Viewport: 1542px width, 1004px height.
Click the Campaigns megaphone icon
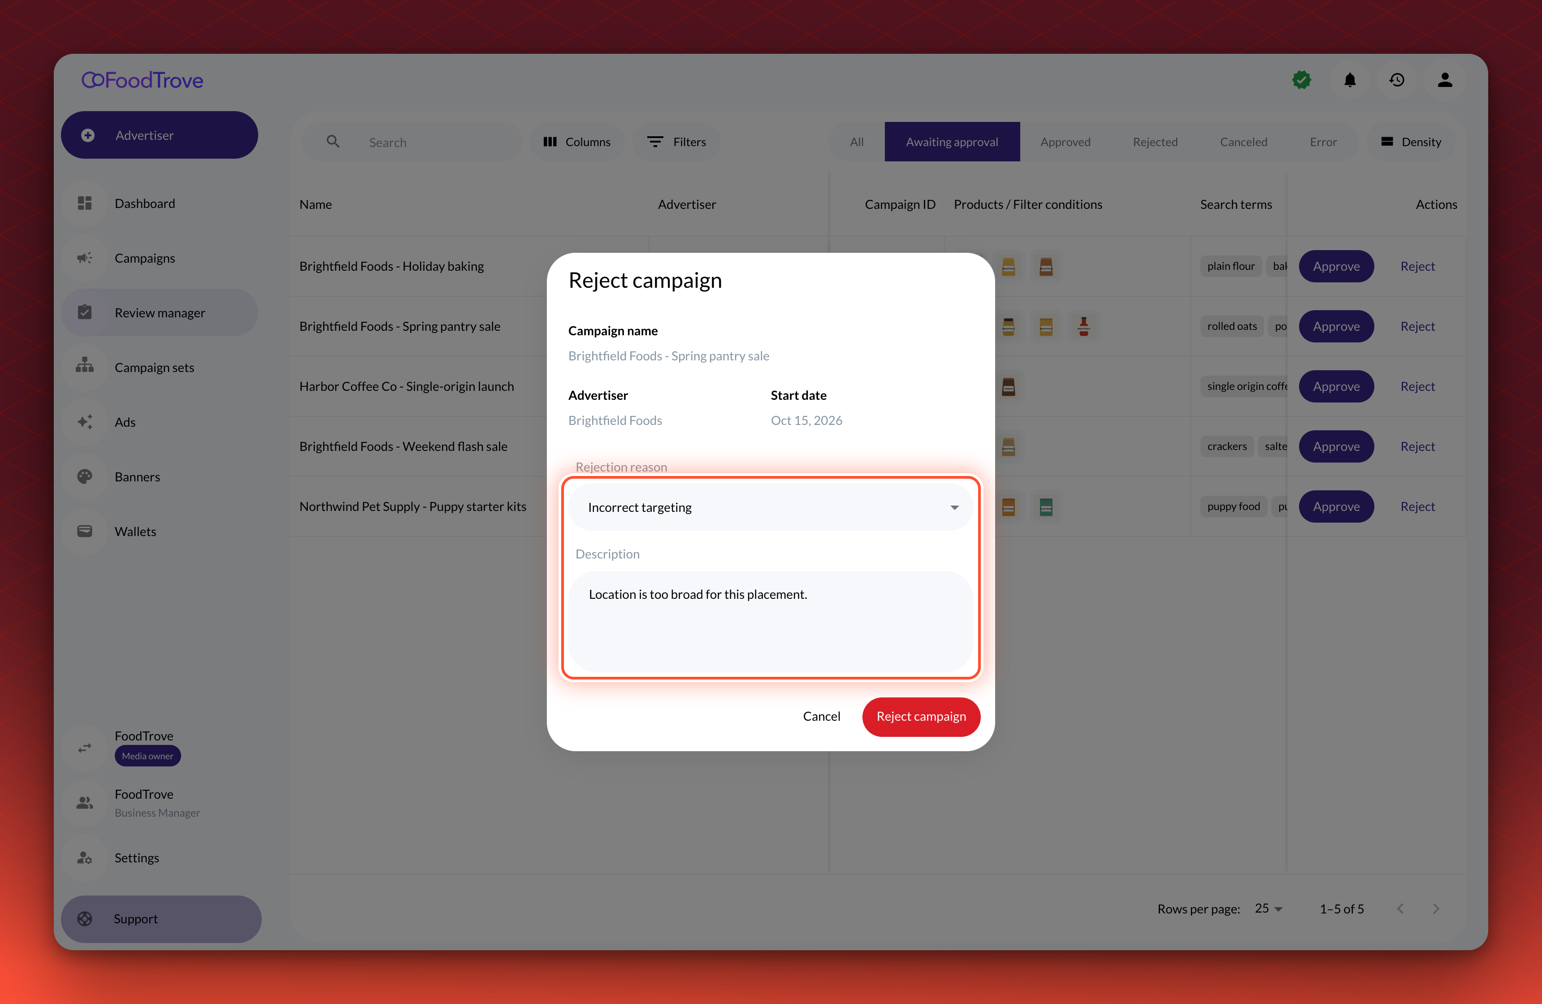[x=85, y=258]
